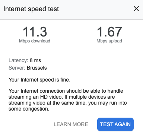The height and width of the screenshot is (137, 143).
Task: Select the 11.3 download speed value
Action: coord(35,32)
